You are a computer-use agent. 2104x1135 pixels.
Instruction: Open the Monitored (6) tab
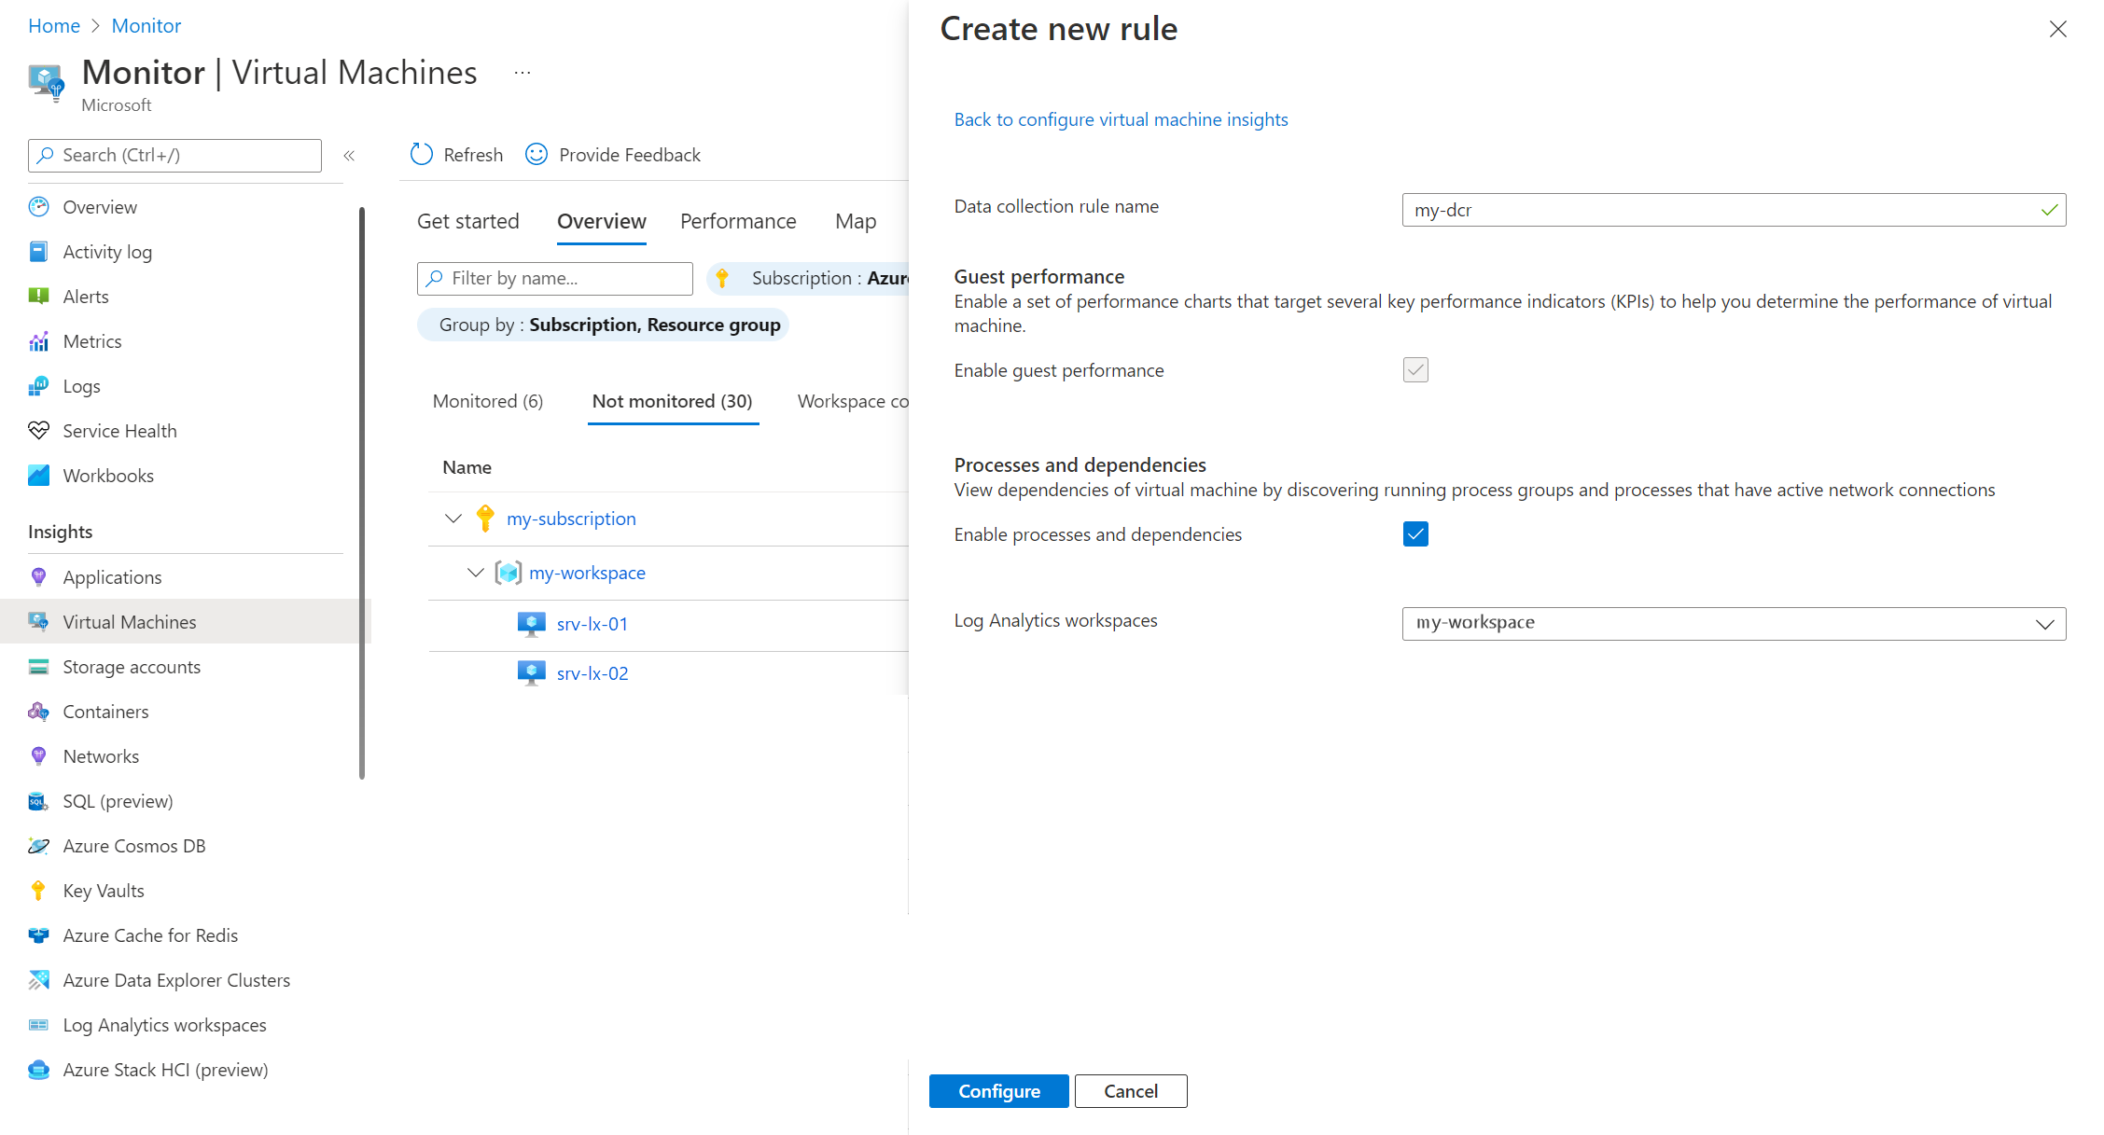click(487, 401)
